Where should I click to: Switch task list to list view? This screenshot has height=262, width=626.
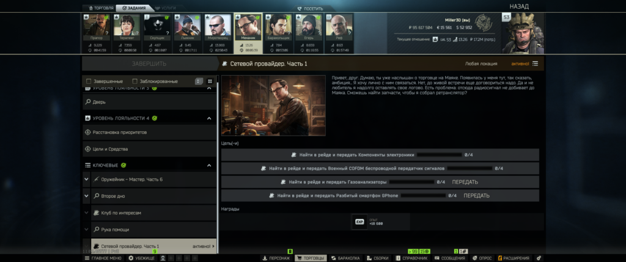coord(199,81)
